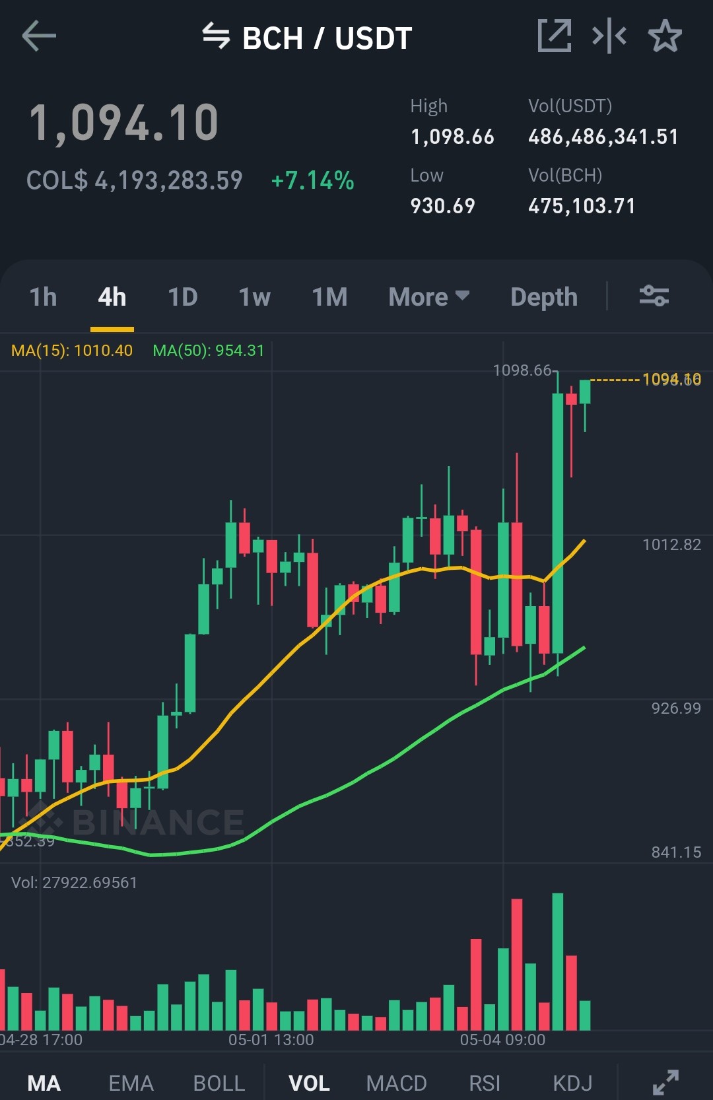Image resolution: width=713 pixels, height=1100 pixels.
Task: Tap the current price label 1094.10
Action: (x=672, y=379)
